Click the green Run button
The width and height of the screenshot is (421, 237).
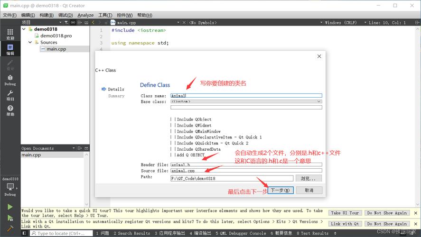point(10,207)
